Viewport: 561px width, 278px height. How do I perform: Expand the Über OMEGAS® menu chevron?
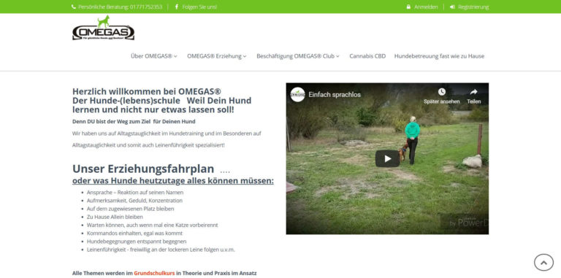[175, 56]
